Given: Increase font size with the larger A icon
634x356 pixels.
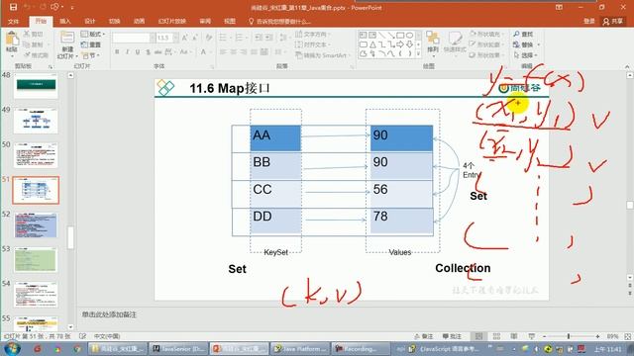Looking at the screenshot, I should 185,38.
